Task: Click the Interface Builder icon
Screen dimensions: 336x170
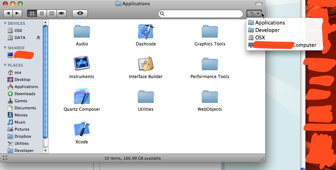Action: tap(146, 64)
